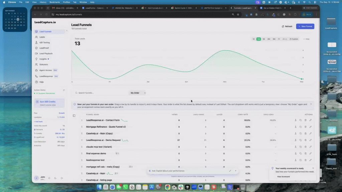Edit the LeadResponse.ai Demo Request funnel
342x192 pixels.
pyautogui.click(x=310, y=140)
